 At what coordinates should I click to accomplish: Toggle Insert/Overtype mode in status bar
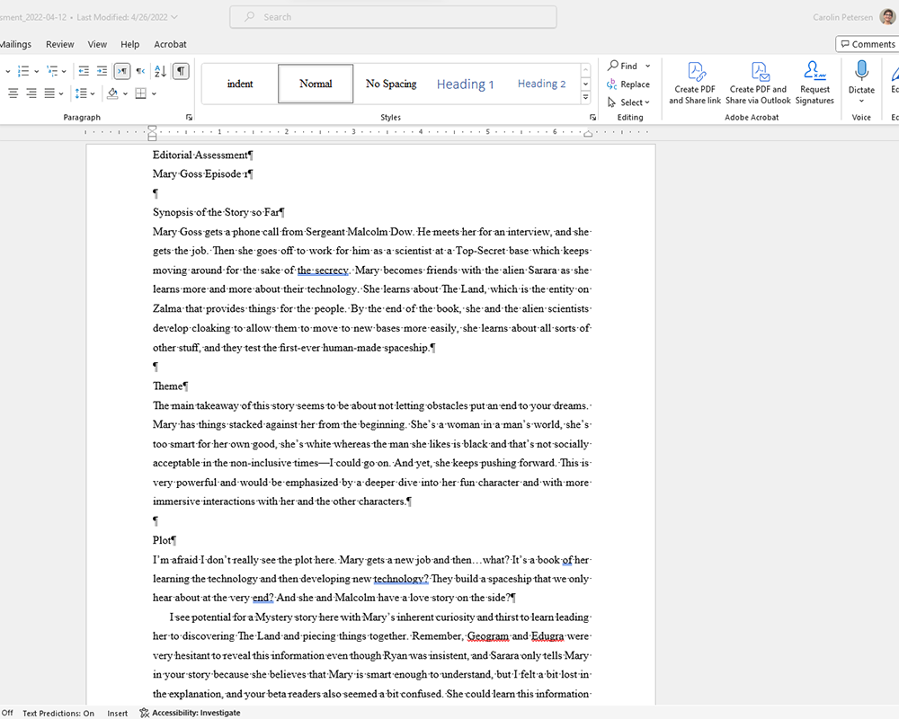(118, 714)
